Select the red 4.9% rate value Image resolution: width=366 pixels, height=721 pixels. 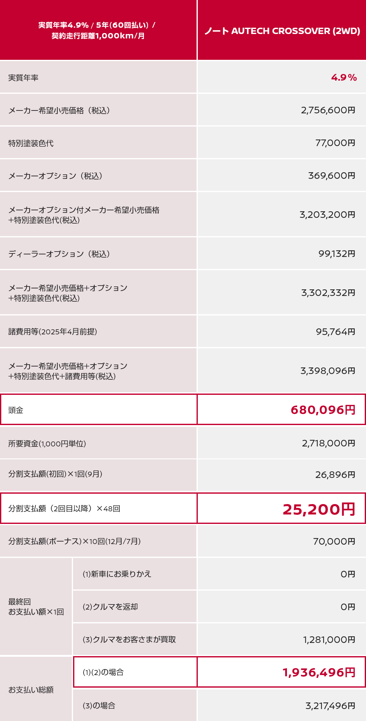click(344, 77)
